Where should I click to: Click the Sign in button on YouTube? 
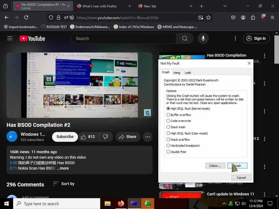[x=256, y=38]
